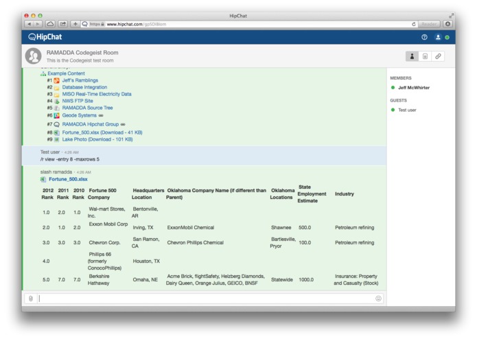Show the files panel icon
477x339 pixels.
click(425, 56)
